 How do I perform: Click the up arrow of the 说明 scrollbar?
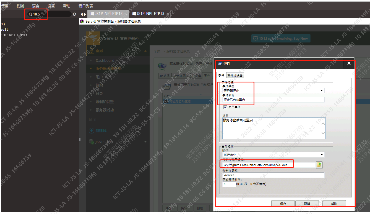click(x=323, y=124)
